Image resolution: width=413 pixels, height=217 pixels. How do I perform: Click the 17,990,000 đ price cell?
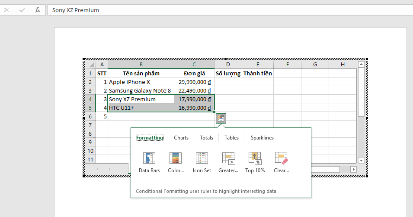[194, 99]
